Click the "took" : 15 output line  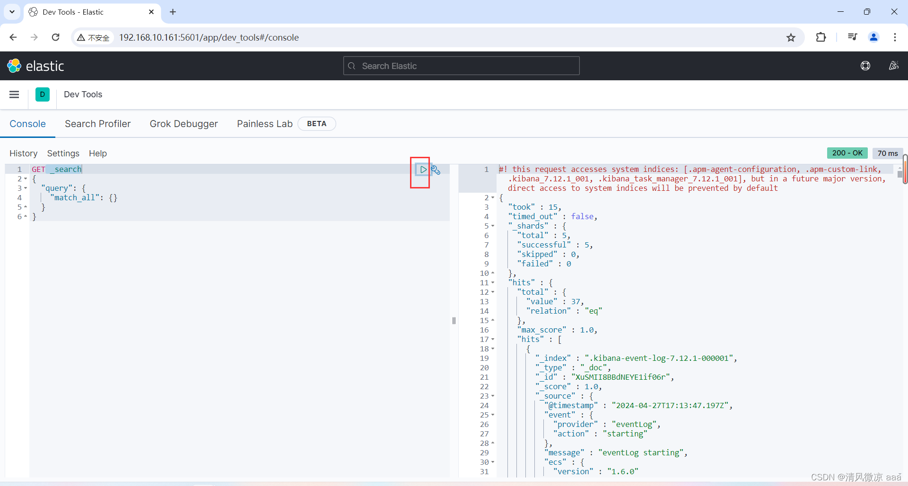(x=534, y=207)
